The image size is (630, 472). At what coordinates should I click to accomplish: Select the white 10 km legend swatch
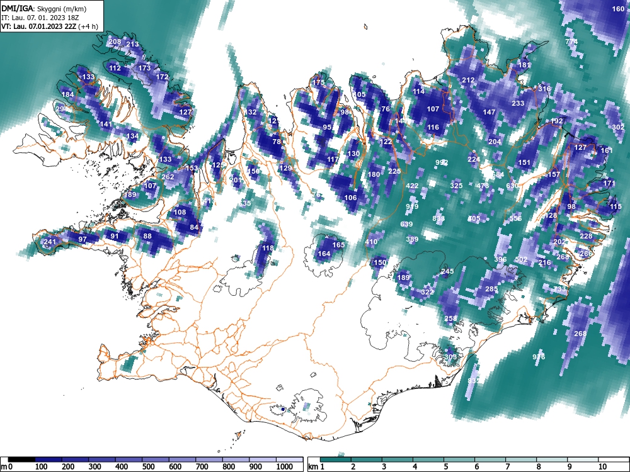[614, 459]
